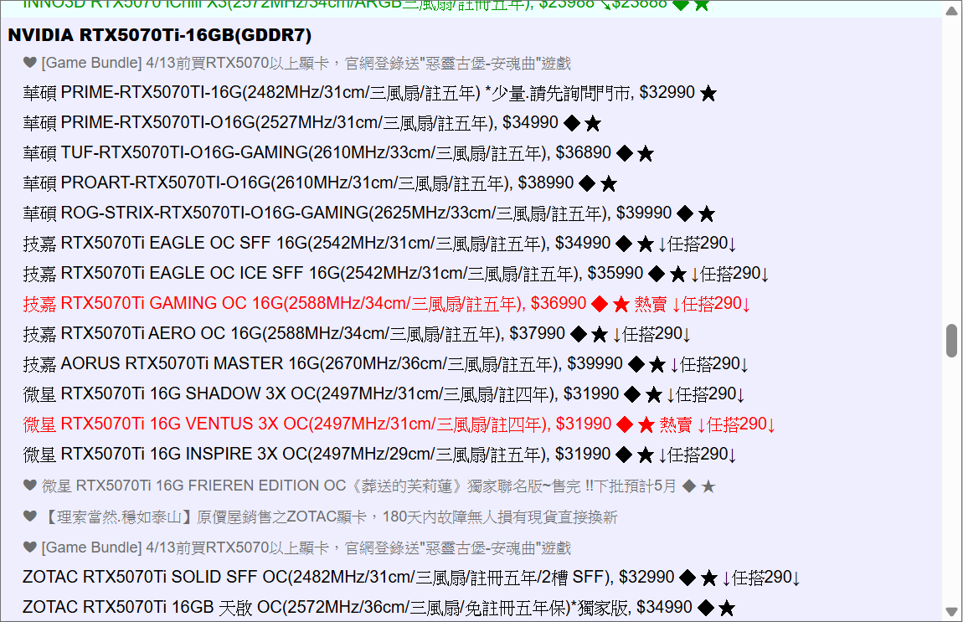This screenshot has height=622, width=963.
Task: Click the diamond icon on the ROG-STRIX row
Action: tap(685, 213)
